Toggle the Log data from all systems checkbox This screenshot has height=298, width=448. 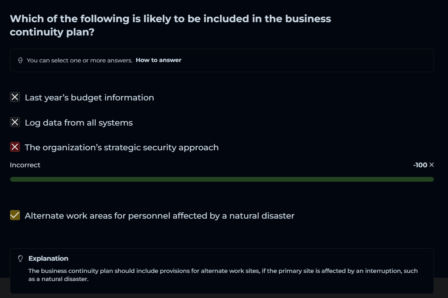point(15,122)
